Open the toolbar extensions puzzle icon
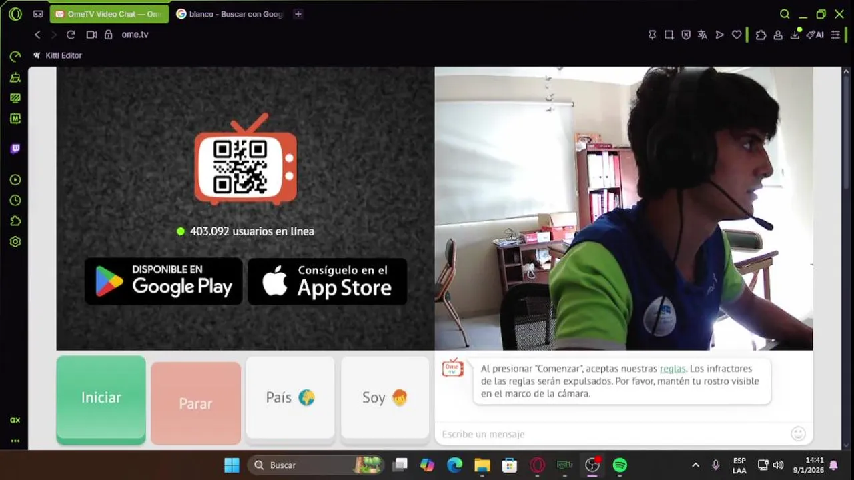This screenshot has height=480, width=854. coord(761,35)
